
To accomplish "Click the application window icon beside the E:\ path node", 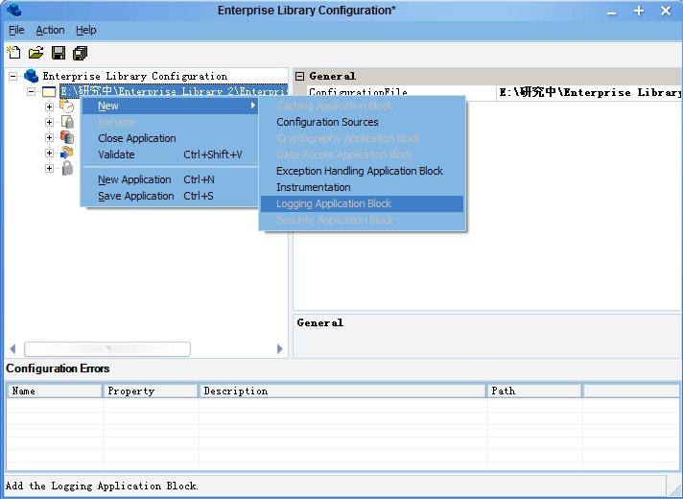I will 49,91.
